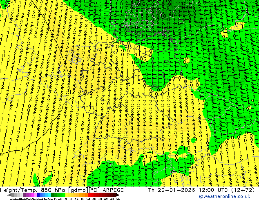Click the dark maroon right arrow end of the scale
Viewport: 259px width, 200px height.
click(x=117, y=195)
